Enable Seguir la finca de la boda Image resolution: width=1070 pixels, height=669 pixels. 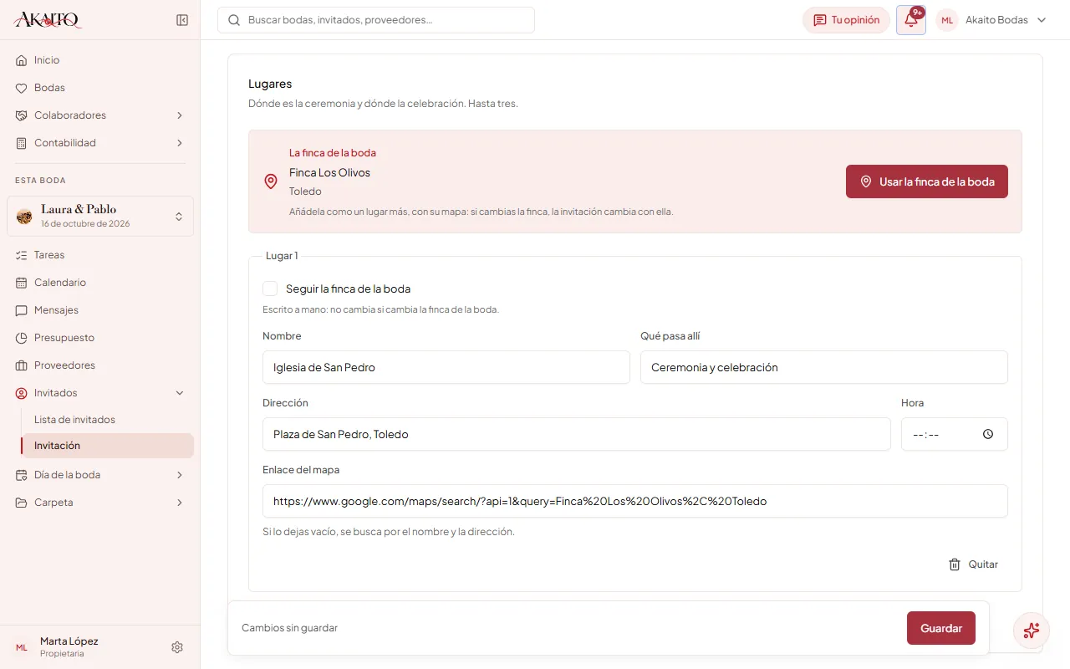(x=270, y=289)
